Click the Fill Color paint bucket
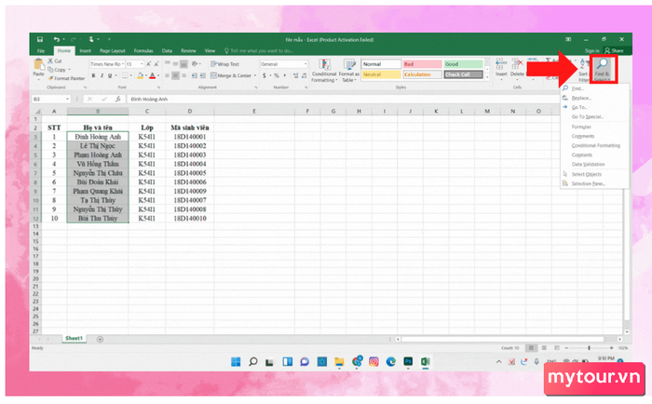 140,75
